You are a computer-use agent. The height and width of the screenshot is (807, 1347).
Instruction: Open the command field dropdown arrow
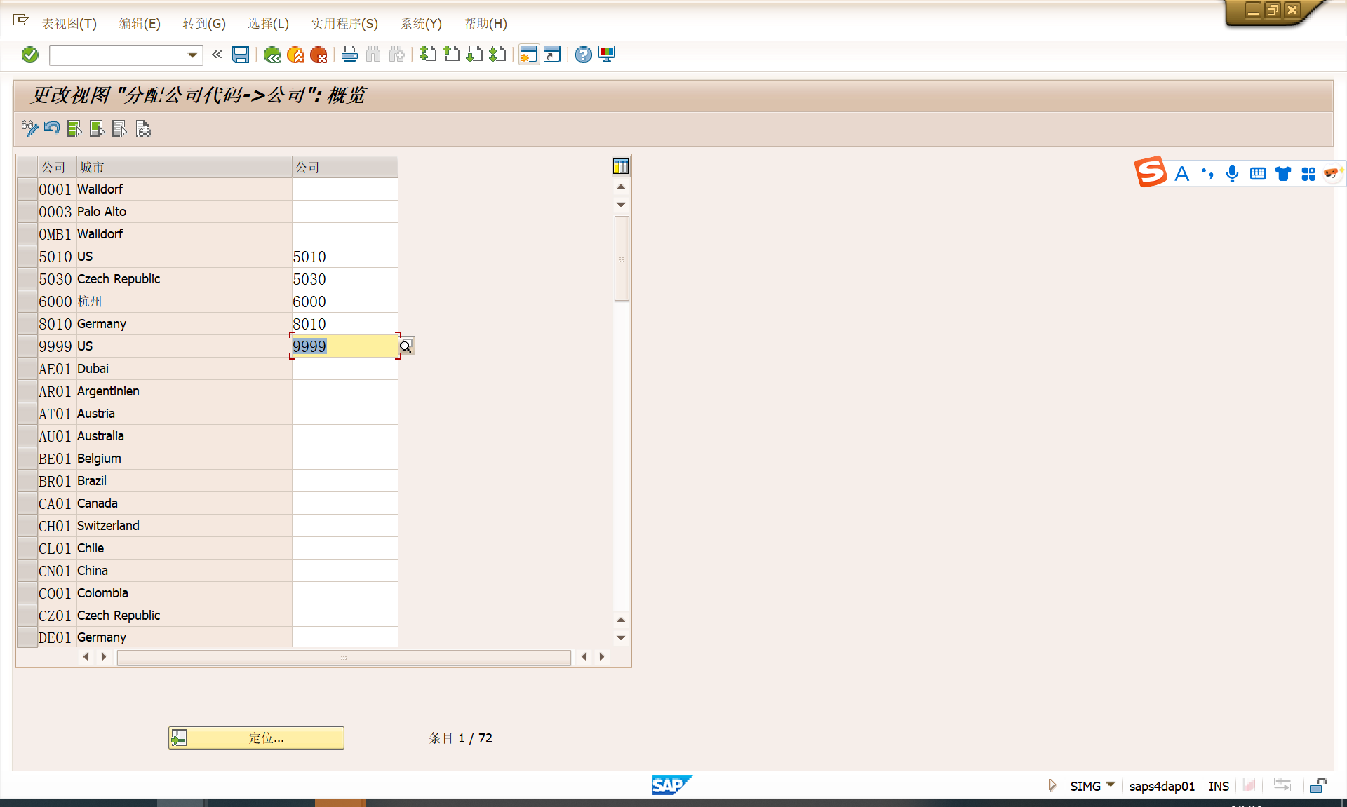coord(192,55)
